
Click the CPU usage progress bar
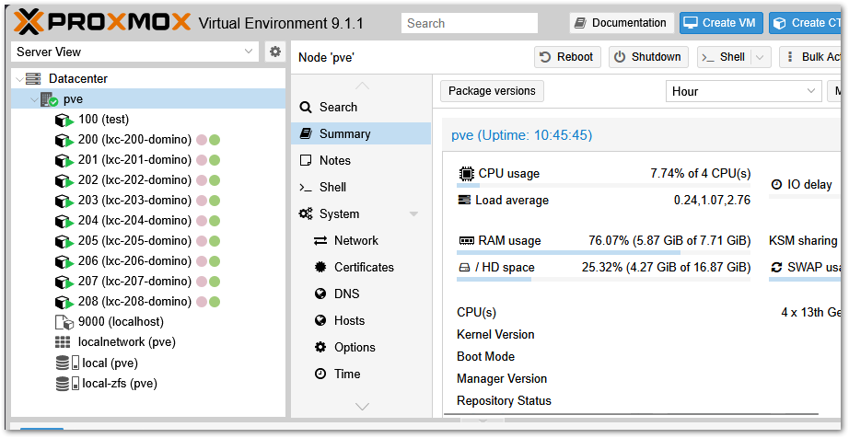[604, 186]
